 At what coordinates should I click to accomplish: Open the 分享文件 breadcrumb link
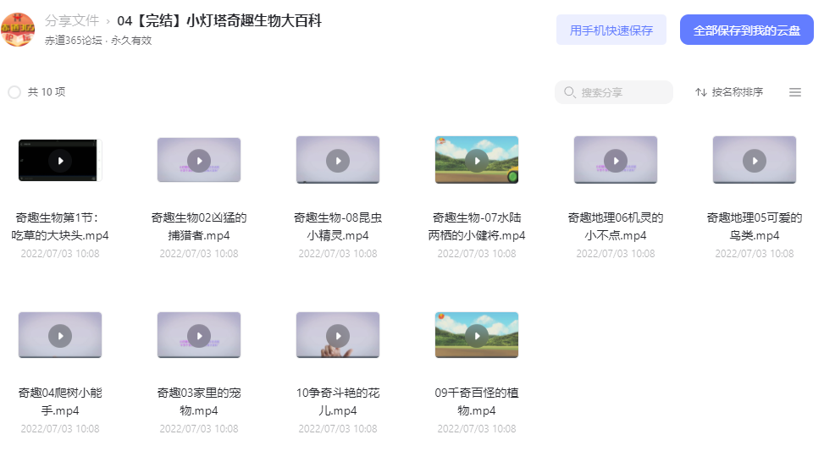[71, 21]
